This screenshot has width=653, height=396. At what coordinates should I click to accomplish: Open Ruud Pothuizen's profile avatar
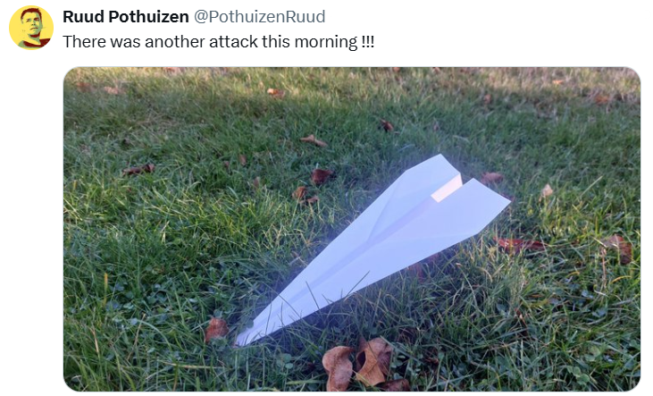tap(31, 28)
